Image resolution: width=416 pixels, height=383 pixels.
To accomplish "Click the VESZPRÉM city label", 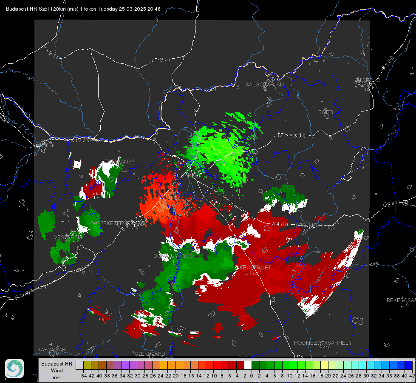I will (68, 237).
